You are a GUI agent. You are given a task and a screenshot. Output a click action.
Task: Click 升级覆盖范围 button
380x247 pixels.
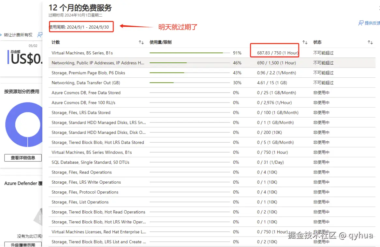click(23, 245)
